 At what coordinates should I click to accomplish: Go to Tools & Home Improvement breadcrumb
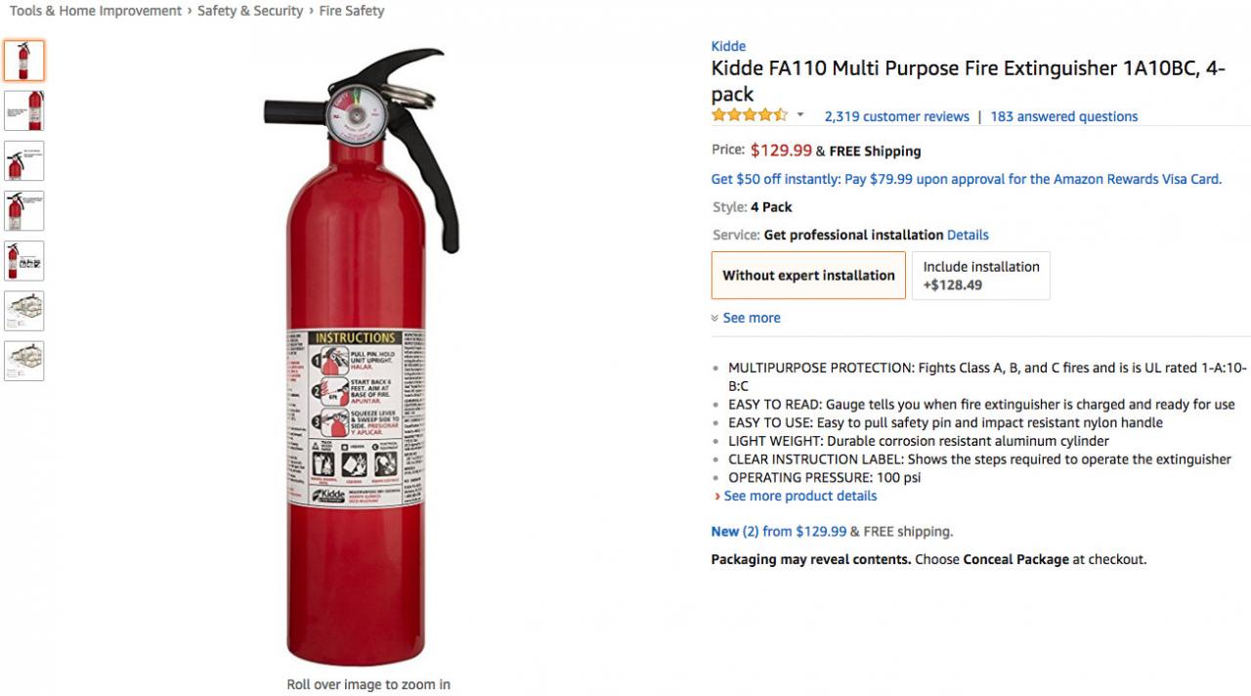(96, 11)
